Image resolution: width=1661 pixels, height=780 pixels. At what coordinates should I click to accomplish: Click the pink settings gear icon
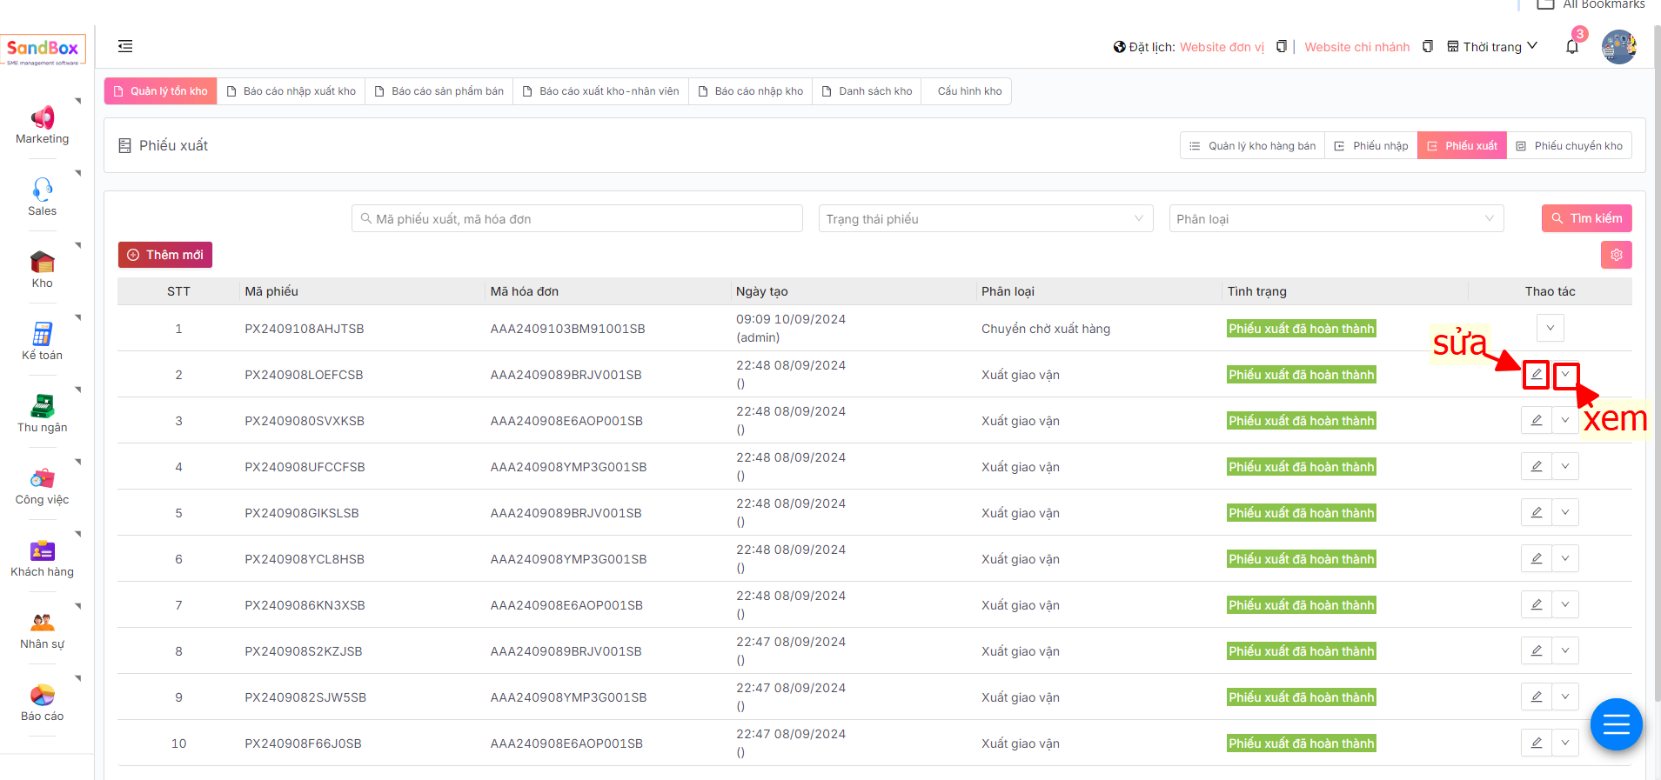coord(1616,255)
